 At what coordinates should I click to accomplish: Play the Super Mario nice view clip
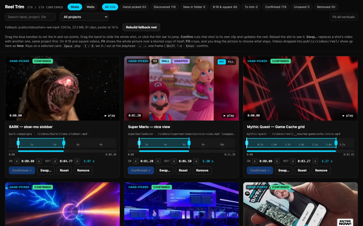click(x=229, y=116)
